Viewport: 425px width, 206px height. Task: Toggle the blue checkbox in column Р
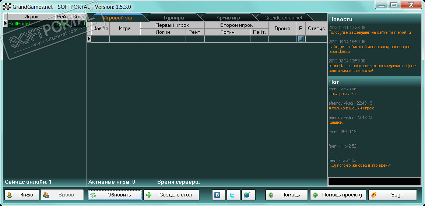pos(301,39)
